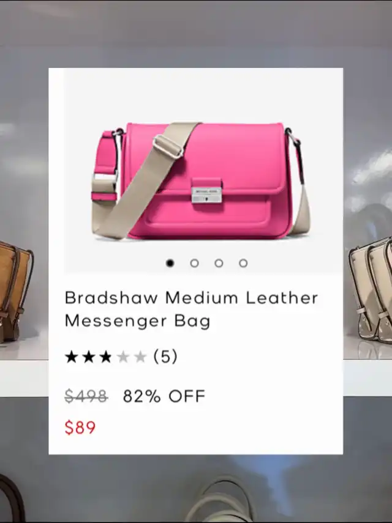Screen dimensions: 392x523
Task: Click the third black rating star
Action: 105,357
